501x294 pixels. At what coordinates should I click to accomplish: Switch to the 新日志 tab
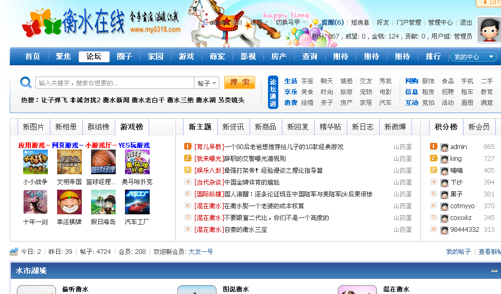(x=363, y=127)
